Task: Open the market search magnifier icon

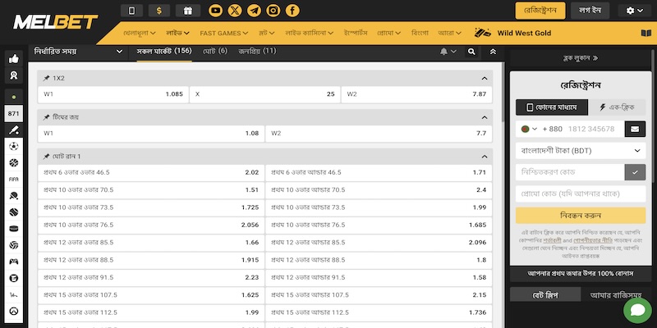Action: 471,51
